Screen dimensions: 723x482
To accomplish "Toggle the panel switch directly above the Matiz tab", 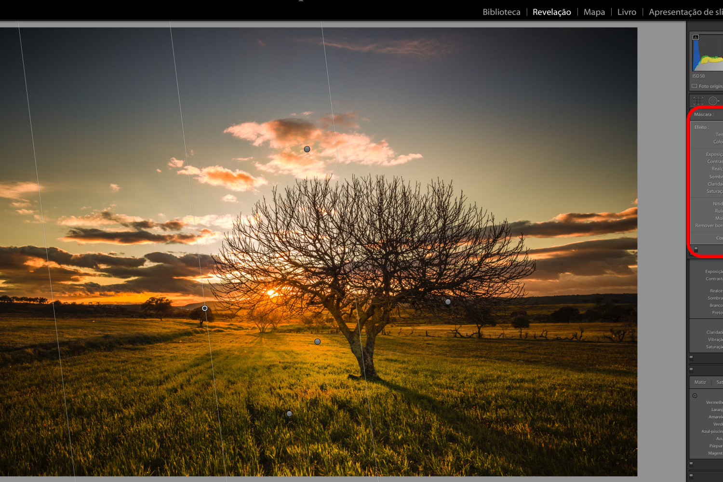I will tap(691, 370).
